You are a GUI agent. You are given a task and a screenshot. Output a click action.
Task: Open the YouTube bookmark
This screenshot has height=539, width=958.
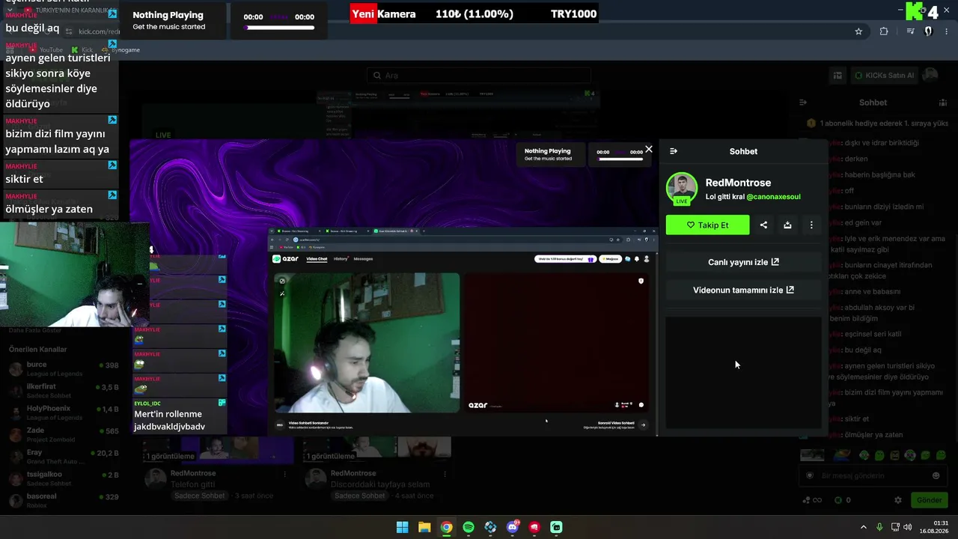coord(46,50)
